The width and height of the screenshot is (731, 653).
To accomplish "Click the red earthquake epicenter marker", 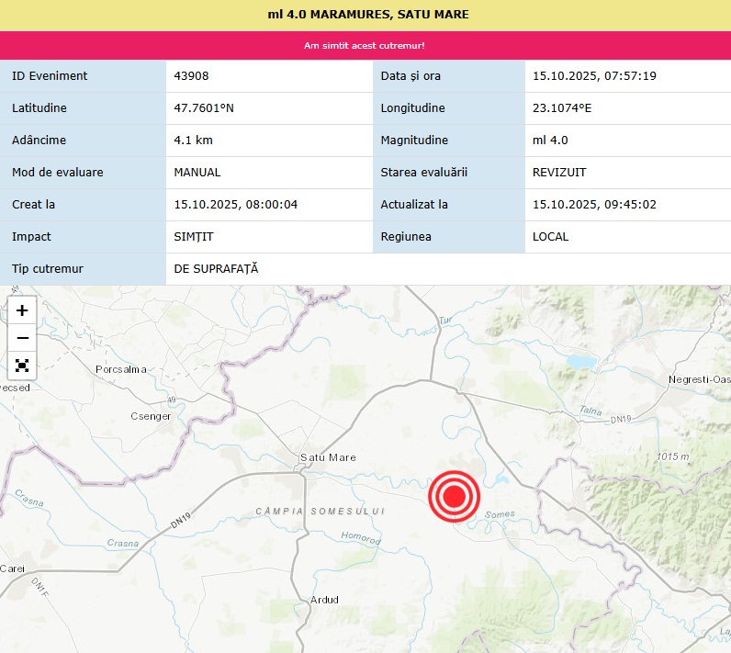I will click(453, 497).
